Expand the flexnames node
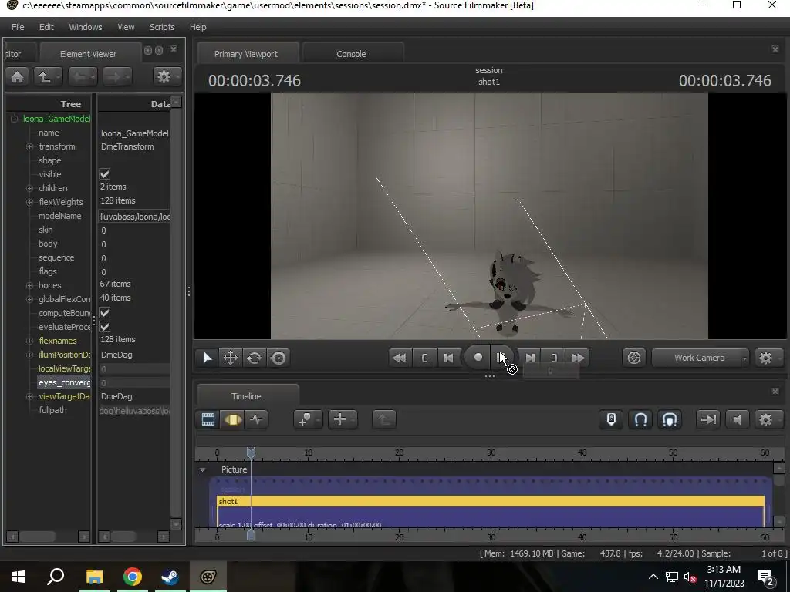 click(x=30, y=341)
